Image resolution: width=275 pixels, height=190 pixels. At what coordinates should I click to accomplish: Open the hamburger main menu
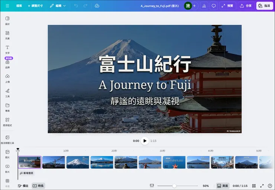pos(7,6)
